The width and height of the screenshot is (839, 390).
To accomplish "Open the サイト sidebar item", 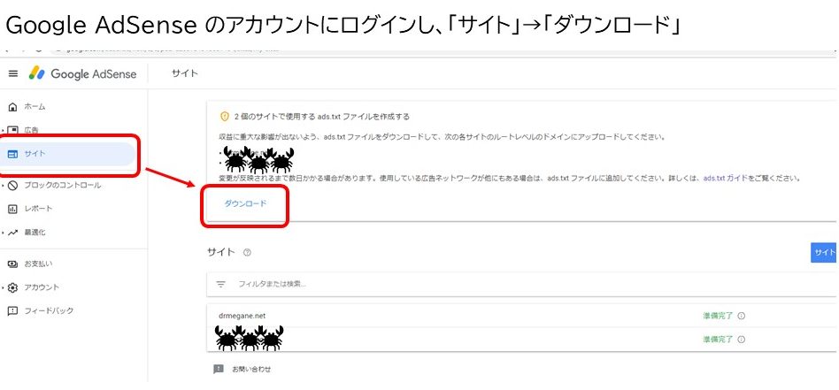I will [x=67, y=154].
